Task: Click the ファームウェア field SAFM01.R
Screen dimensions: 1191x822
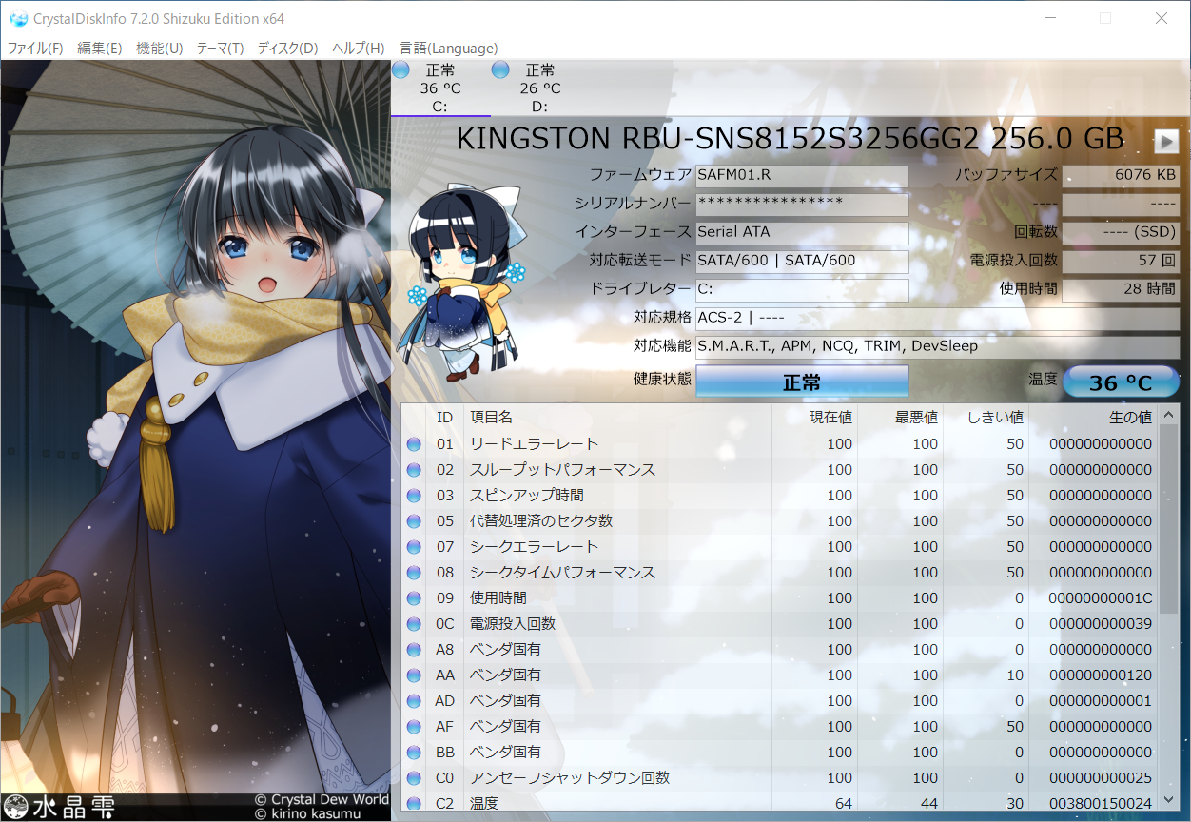Action: pos(802,176)
